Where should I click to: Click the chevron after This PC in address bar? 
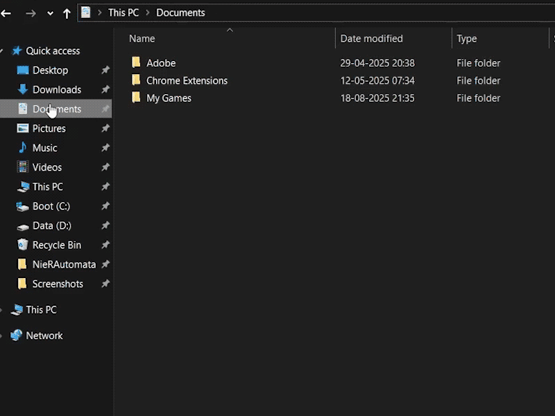[146, 12]
